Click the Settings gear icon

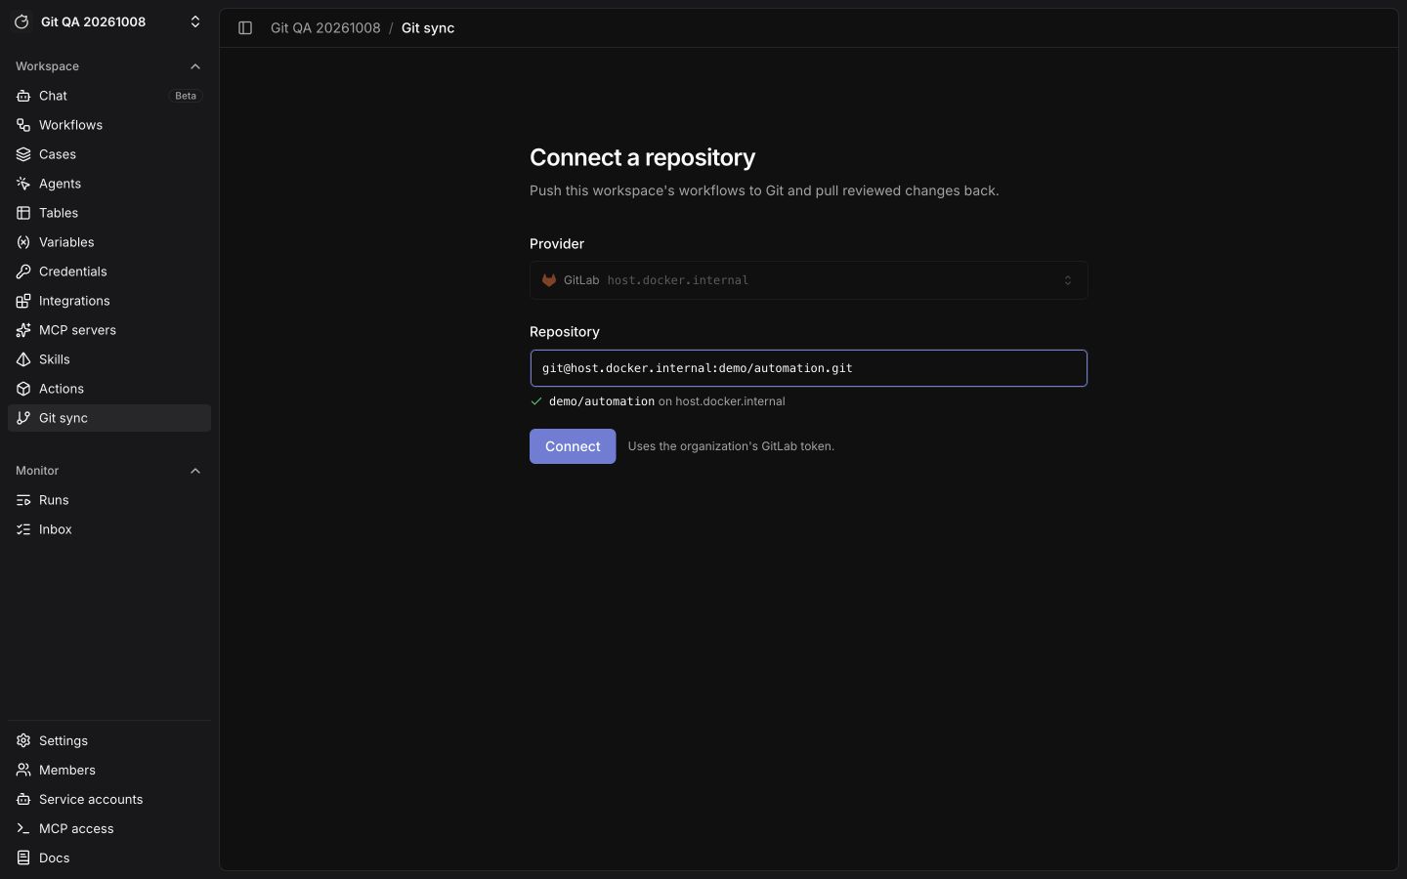(23, 741)
